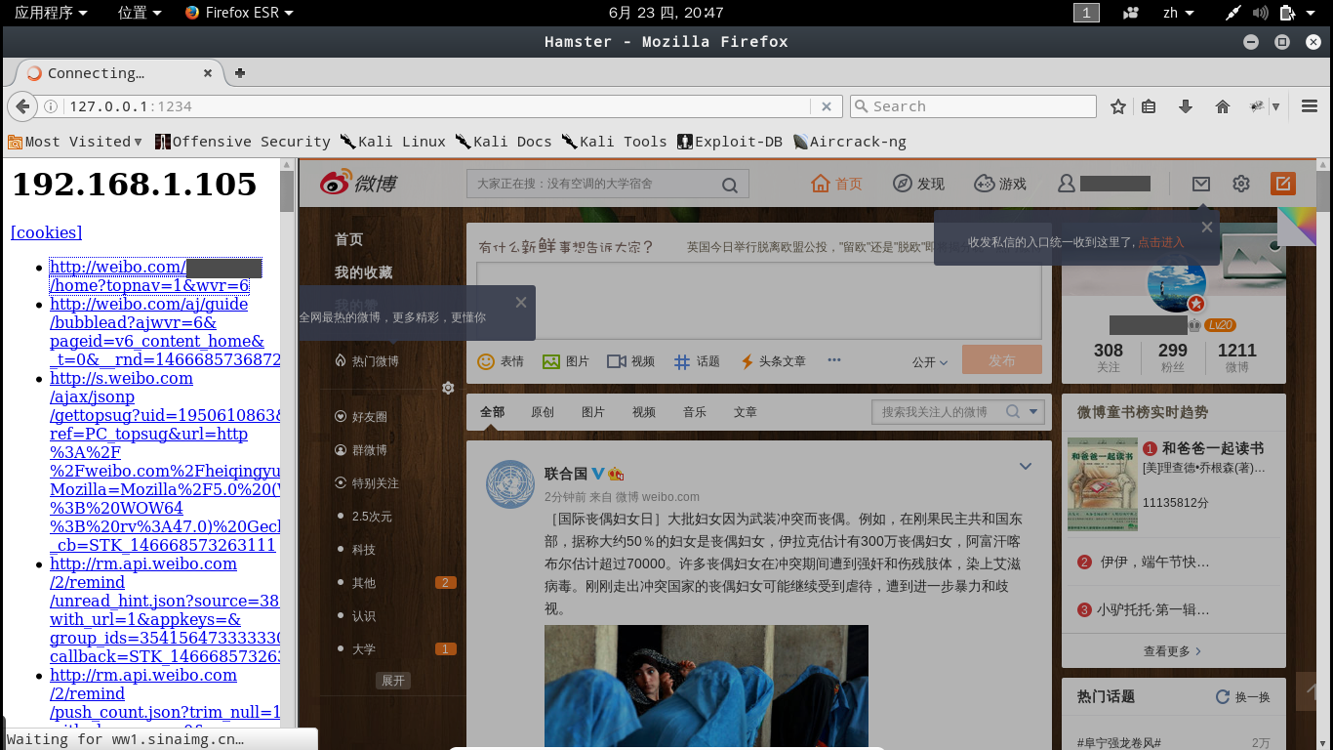Select 原创 feed tab
Image resolution: width=1333 pixels, height=750 pixels.
(543, 412)
